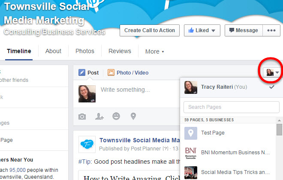Click the camera add photo icon
This screenshot has width=283, height=180.
click(x=82, y=117)
